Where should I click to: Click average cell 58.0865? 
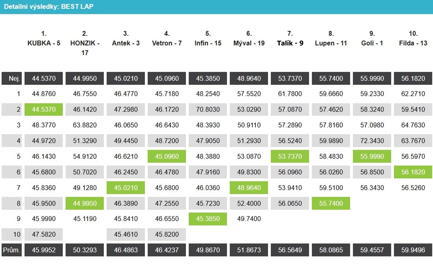(x=331, y=250)
